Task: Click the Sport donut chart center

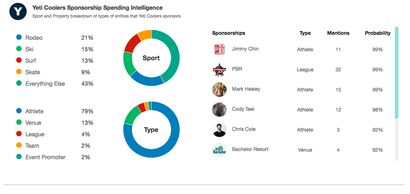Action: (151, 58)
